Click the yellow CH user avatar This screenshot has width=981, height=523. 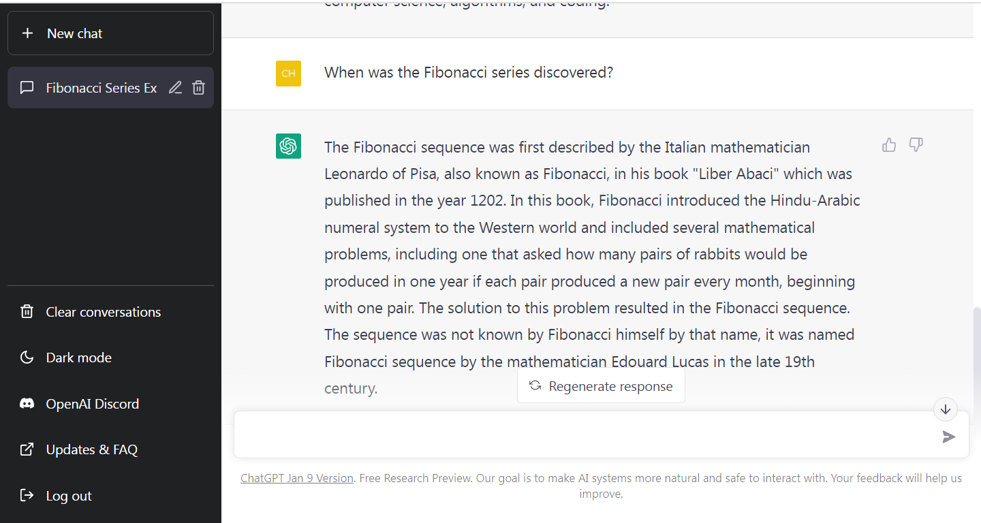pos(288,73)
